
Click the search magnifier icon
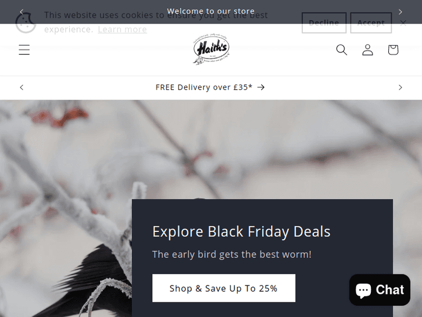342,50
